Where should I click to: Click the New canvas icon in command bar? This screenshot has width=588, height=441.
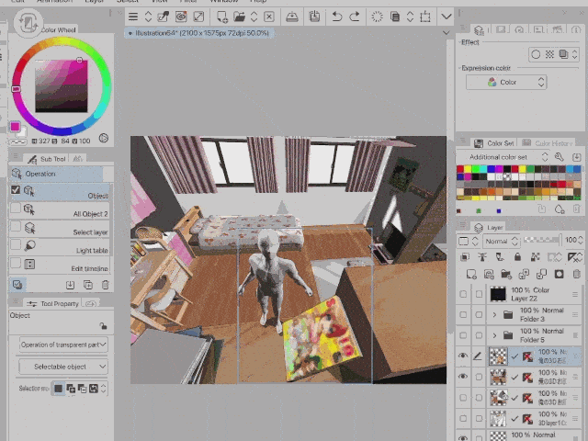222,17
